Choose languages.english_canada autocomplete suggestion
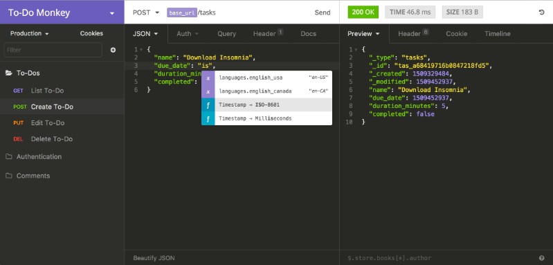This screenshot has width=553, height=265. 266,91
